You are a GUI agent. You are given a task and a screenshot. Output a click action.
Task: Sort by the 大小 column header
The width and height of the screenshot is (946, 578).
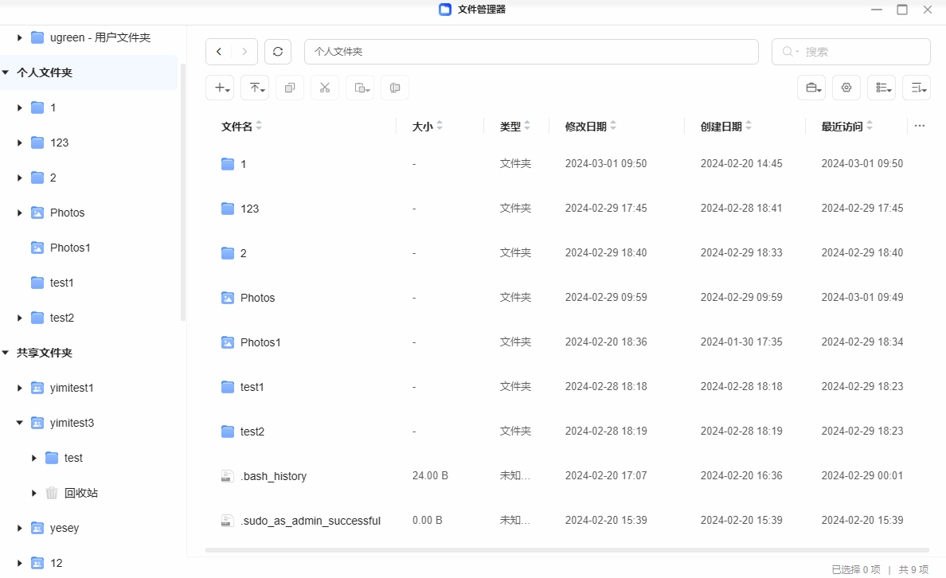[427, 126]
